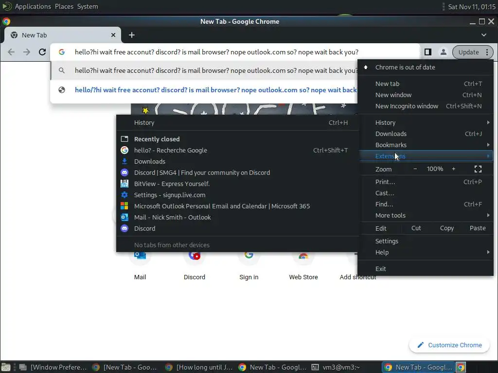Image resolution: width=498 pixels, height=373 pixels.
Task: Open full History page in submenu
Action: tap(237, 123)
